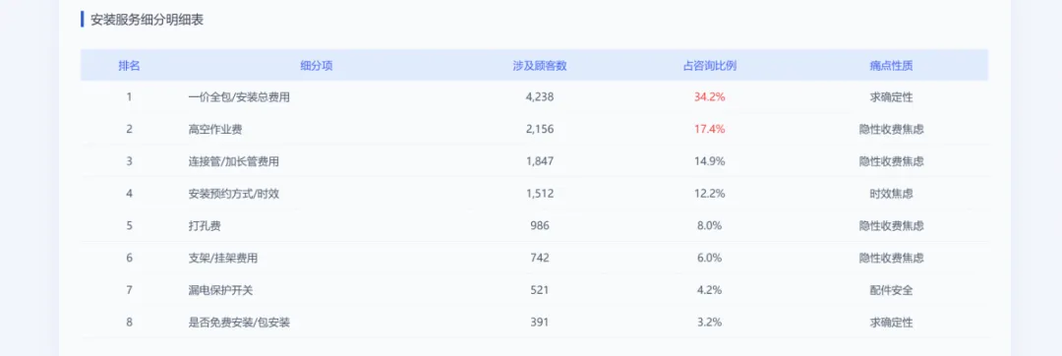Click the red 34.2% percentage
The image size is (1062, 356).
tap(710, 96)
